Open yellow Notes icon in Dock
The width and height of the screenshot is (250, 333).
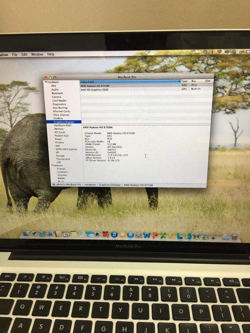coord(74,234)
